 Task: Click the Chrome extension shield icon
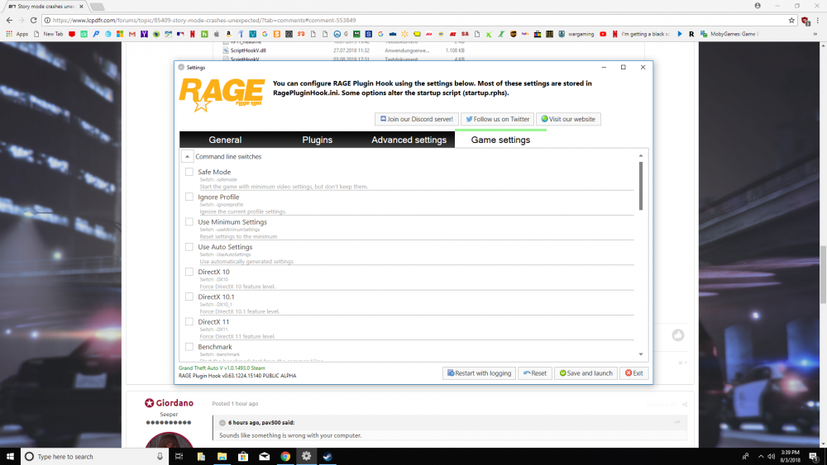point(805,21)
